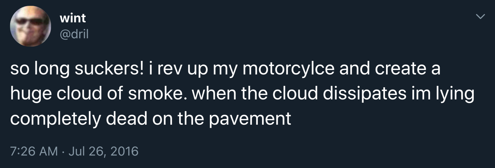Click the words huge cloud
Viewport: 495px width, 168px height.
click(x=56, y=94)
